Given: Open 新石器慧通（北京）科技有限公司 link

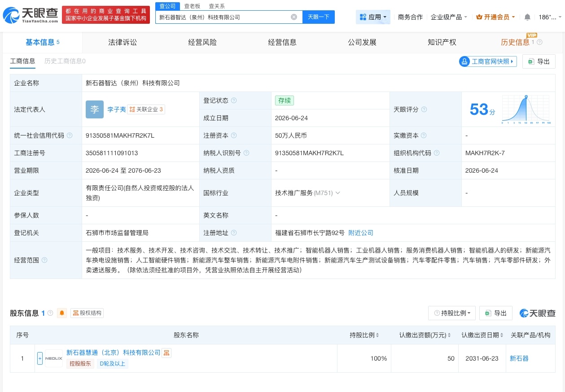Looking at the screenshot, I should (x=113, y=353).
